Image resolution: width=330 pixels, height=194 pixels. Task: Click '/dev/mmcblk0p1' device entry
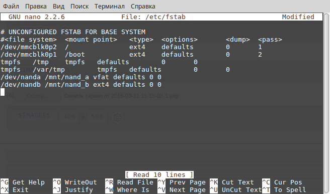(x=29, y=55)
